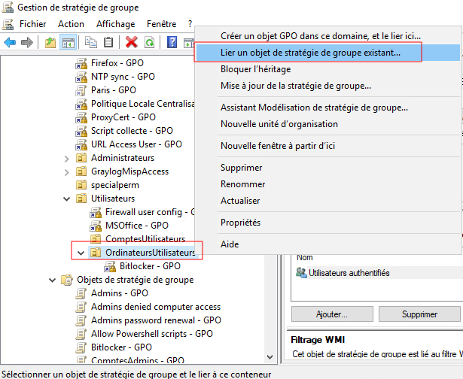Image resolution: width=463 pixels, height=379 pixels.
Task: Click the red X delete toolbar icon
Action: [132, 42]
